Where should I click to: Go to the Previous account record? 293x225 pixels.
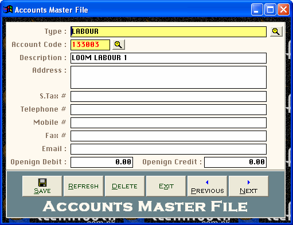[x=207, y=186]
